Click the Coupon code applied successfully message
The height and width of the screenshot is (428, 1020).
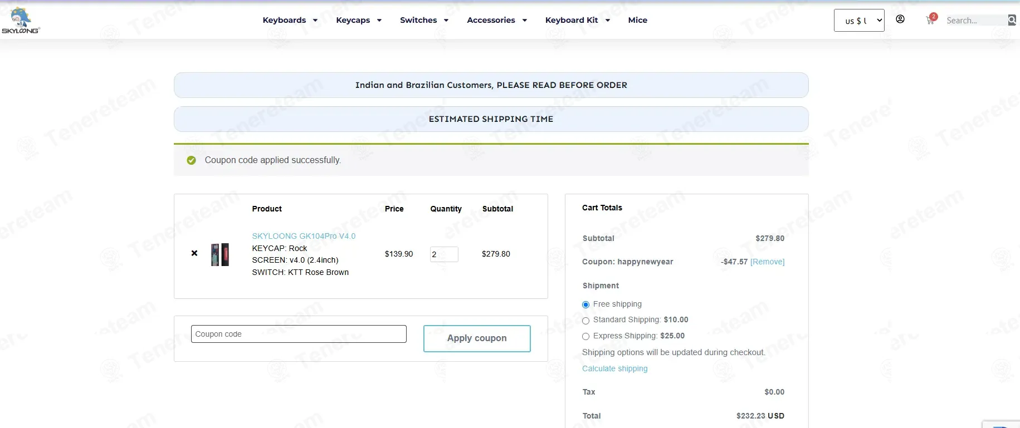pyautogui.click(x=273, y=160)
